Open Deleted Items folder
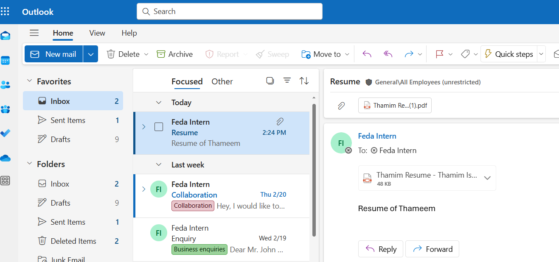The height and width of the screenshot is (262, 559). point(73,241)
